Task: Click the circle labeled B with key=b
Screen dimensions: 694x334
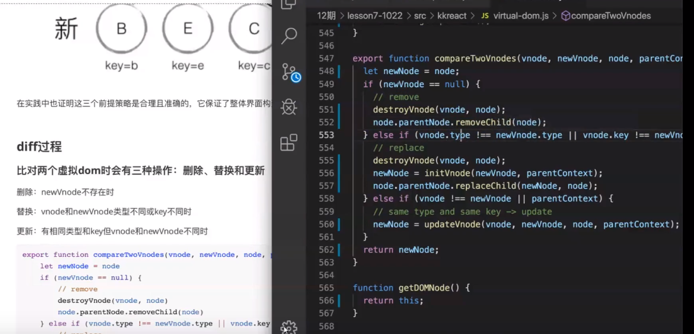Action: click(121, 29)
